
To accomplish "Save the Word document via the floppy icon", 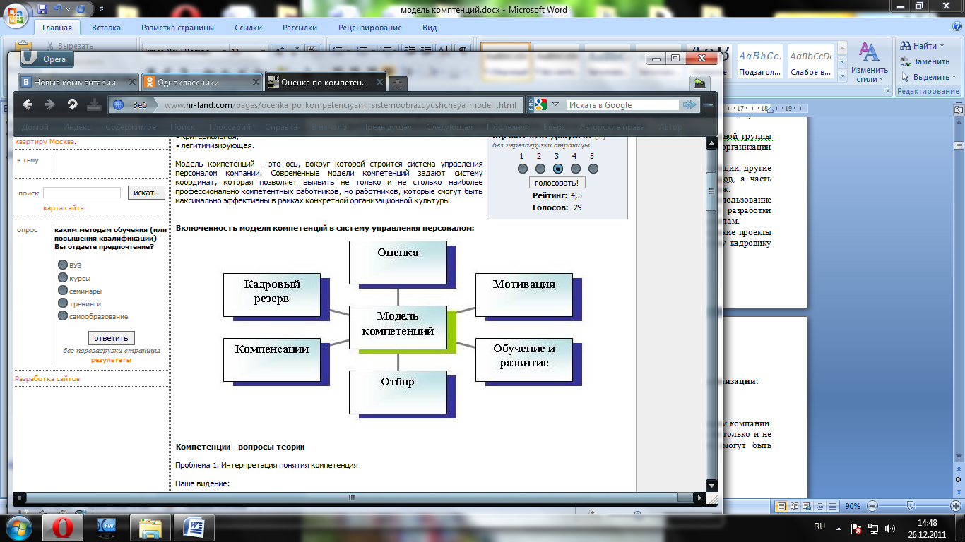I will coord(42,8).
